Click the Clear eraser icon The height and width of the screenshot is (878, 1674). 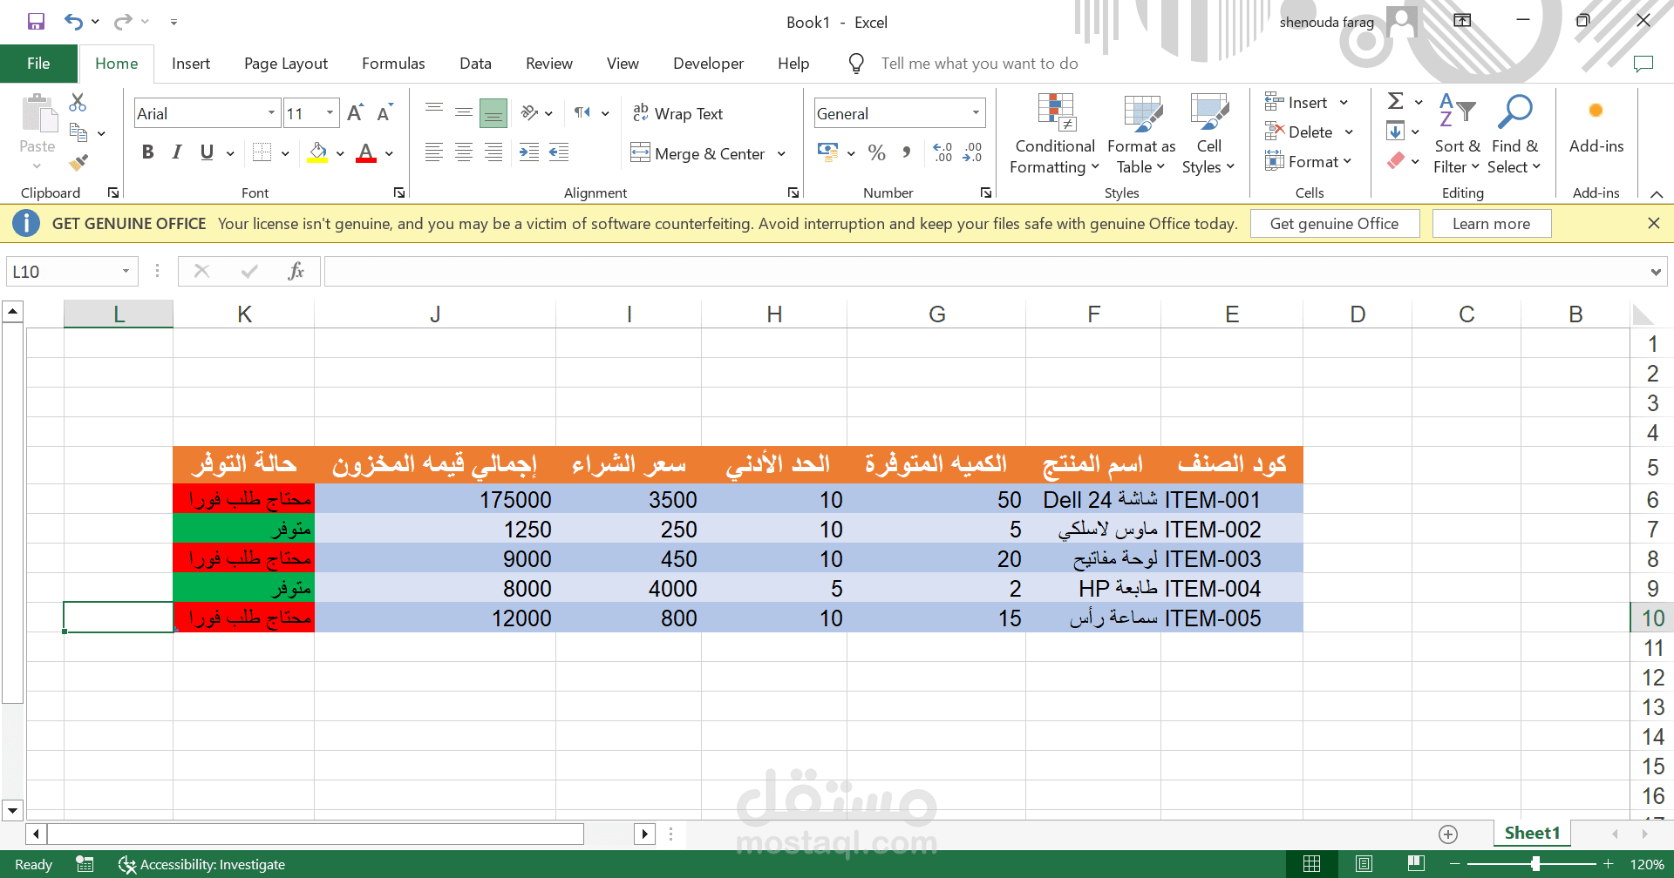1396,161
